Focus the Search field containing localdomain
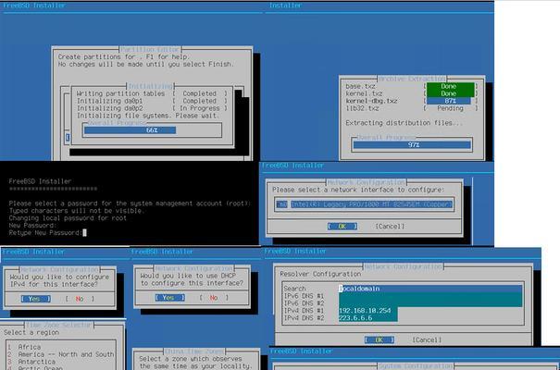Screen dimensions: 560x370 point(430,289)
